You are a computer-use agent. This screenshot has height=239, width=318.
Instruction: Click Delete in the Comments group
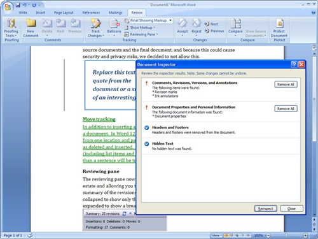[x=47, y=27]
